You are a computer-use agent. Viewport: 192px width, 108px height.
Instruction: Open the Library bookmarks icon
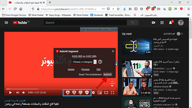130,9
